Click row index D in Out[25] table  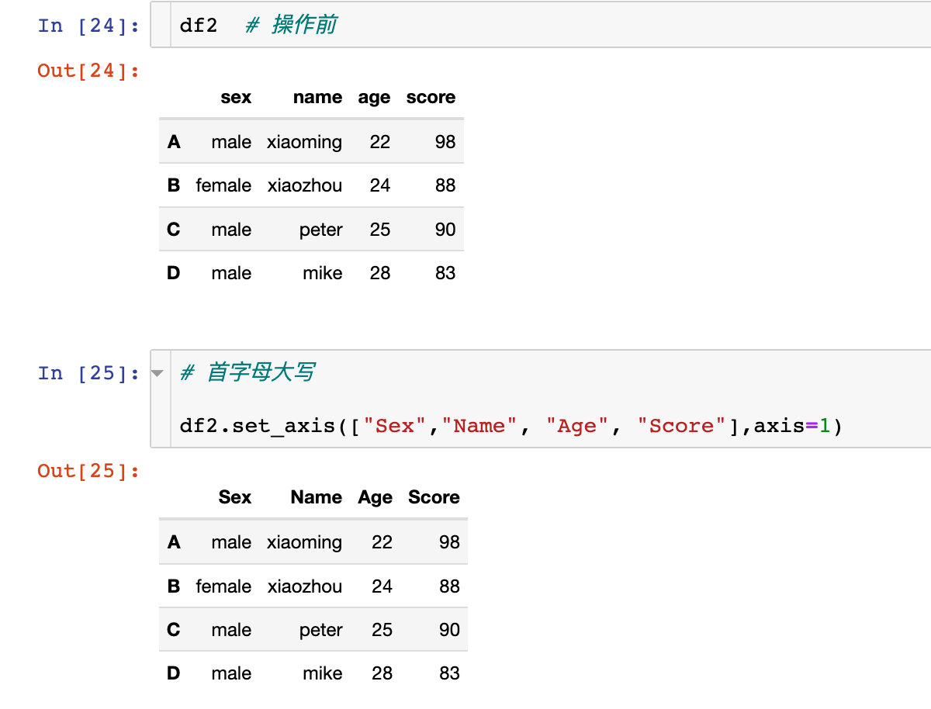pyautogui.click(x=174, y=673)
